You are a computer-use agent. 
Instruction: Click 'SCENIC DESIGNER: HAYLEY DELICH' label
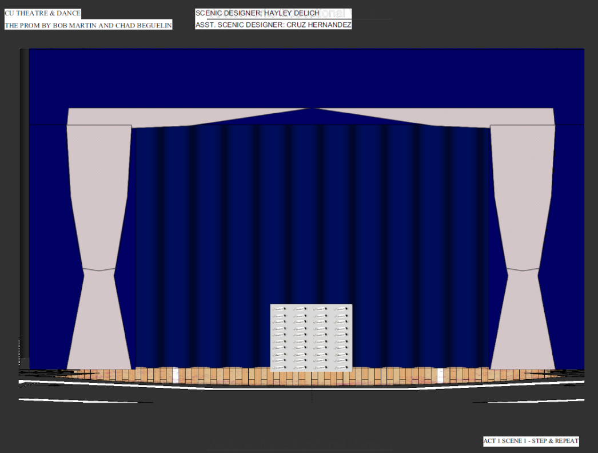coord(257,13)
